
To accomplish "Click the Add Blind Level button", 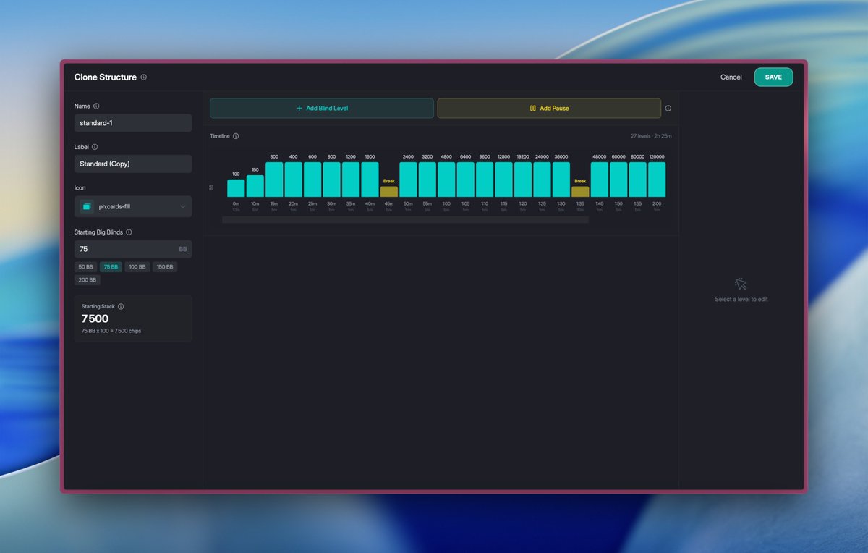I will [322, 109].
